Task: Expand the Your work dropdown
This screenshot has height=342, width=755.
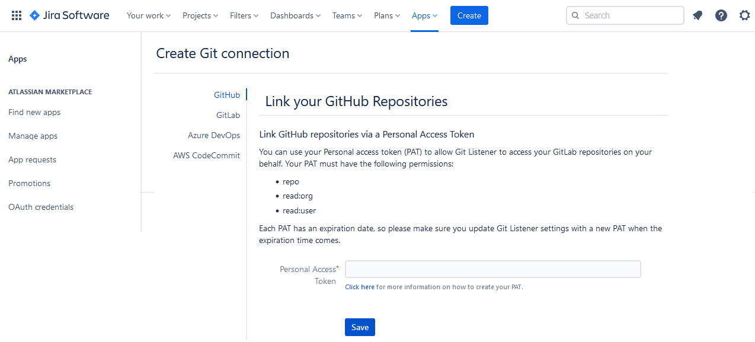Action: [x=148, y=15]
